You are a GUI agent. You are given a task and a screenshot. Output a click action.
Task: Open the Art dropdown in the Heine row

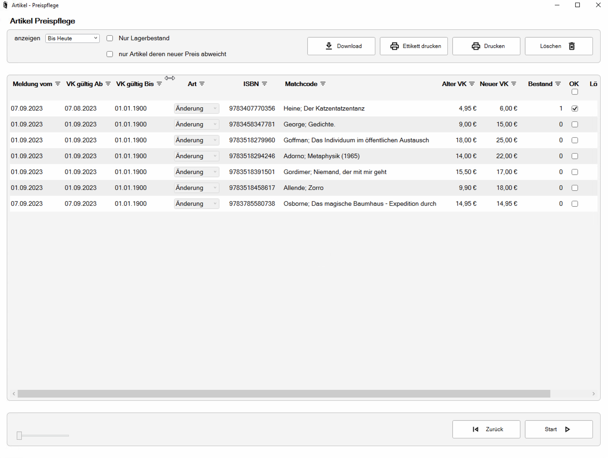196,109
